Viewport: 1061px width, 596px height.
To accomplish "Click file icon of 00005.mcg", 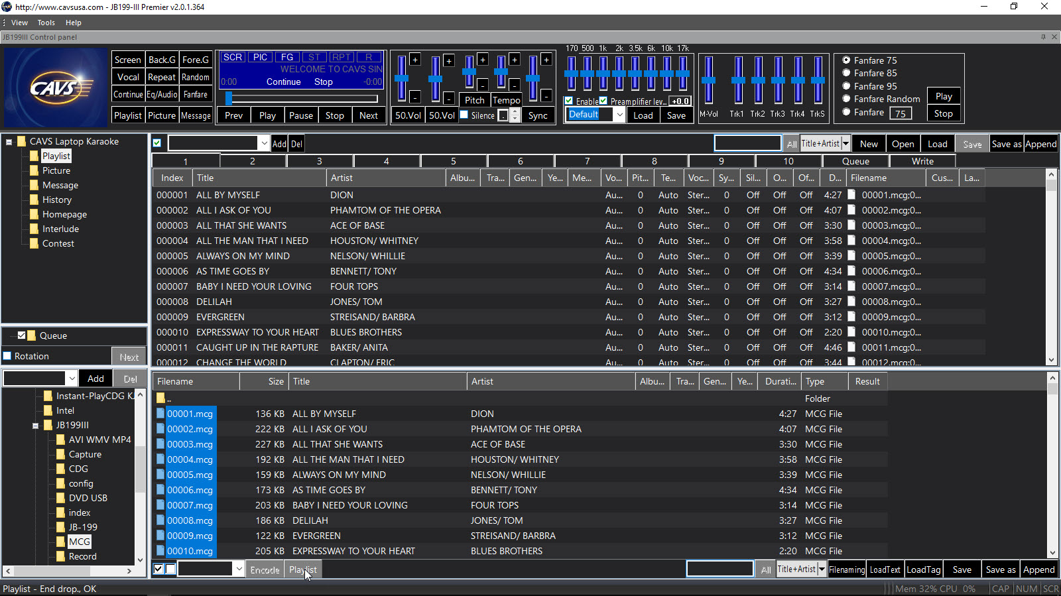I will [160, 474].
